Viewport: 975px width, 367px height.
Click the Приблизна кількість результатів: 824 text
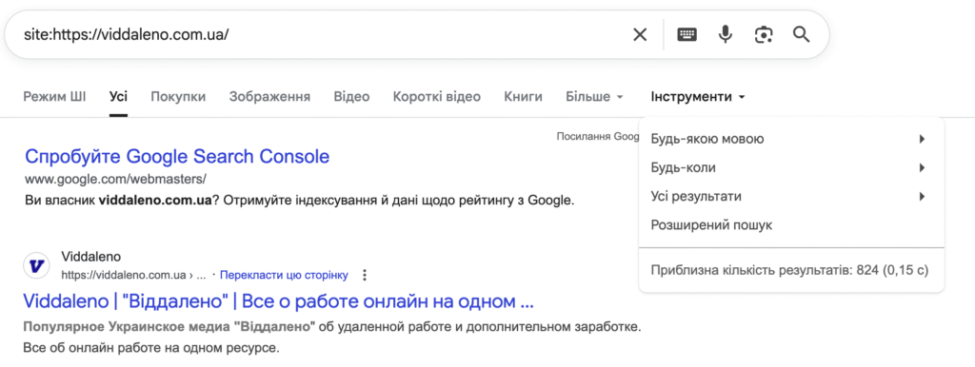[789, 271]
